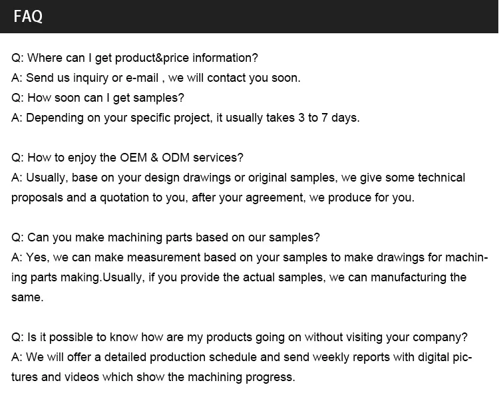Click the line starting "tures and videos"
Viewport: 499px width, 403px height.
pyautogui.click(x=153, y=377)
